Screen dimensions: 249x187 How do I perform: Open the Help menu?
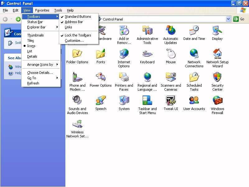(70, 10)
